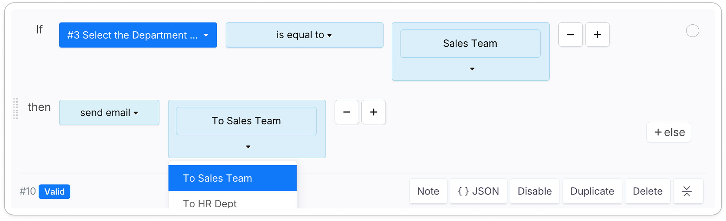View the rule as JSON
This screenshot has height=221, width=726.
point(478,191)
